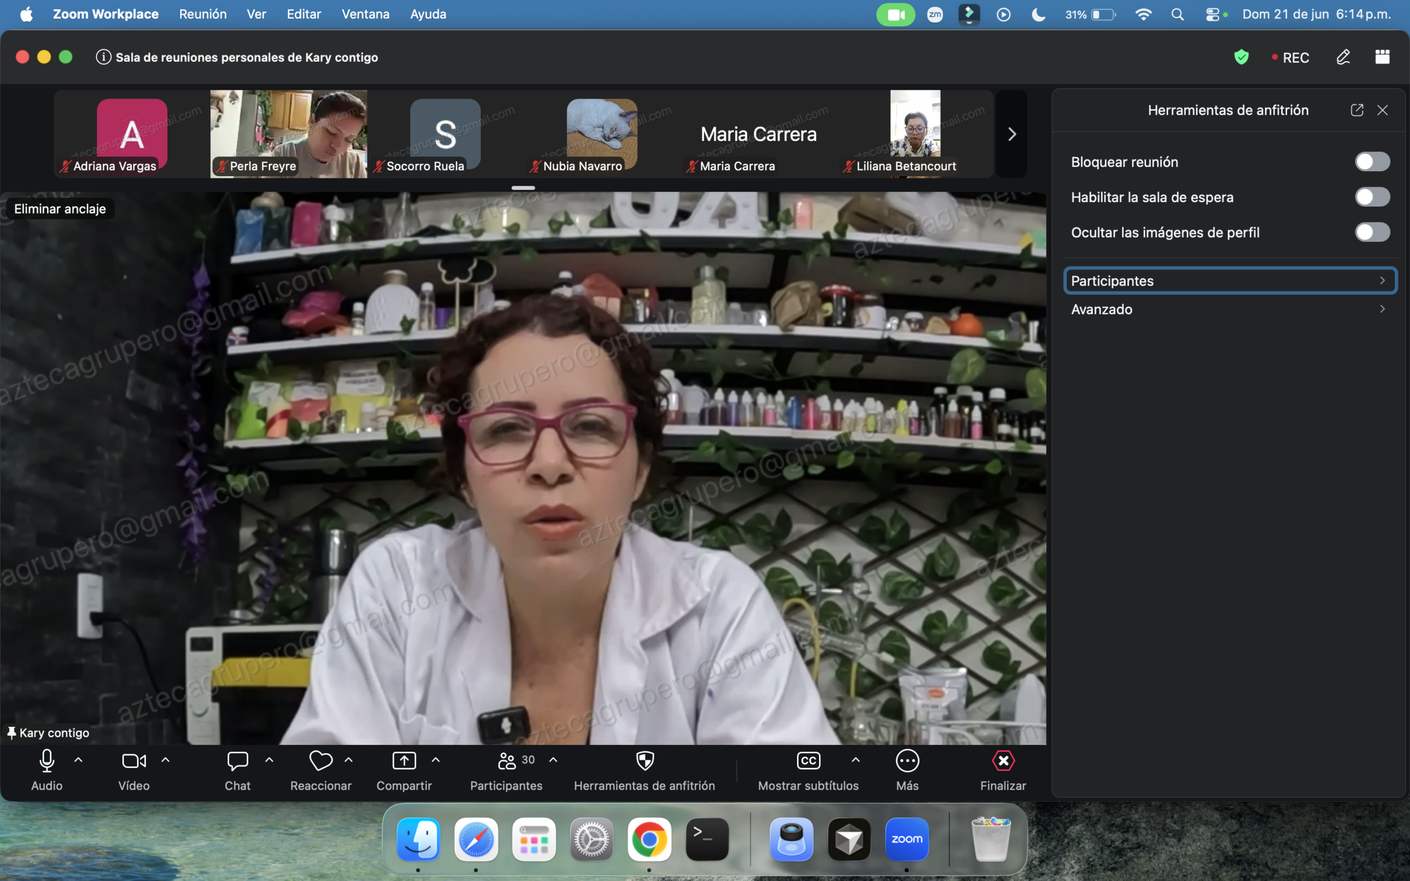The image size is (1410, 881).
Task: Open System Settings from the Dock
Action: coord(592,839)
